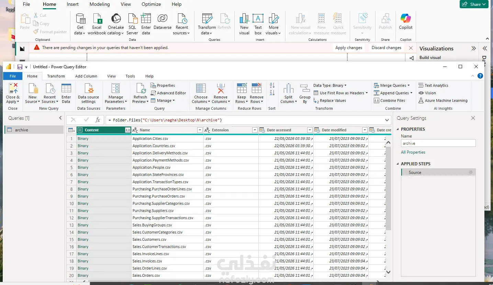This screenshot has height=285, width=493.
Task: Click Properties in the Query group
Action: click(163, 85)
